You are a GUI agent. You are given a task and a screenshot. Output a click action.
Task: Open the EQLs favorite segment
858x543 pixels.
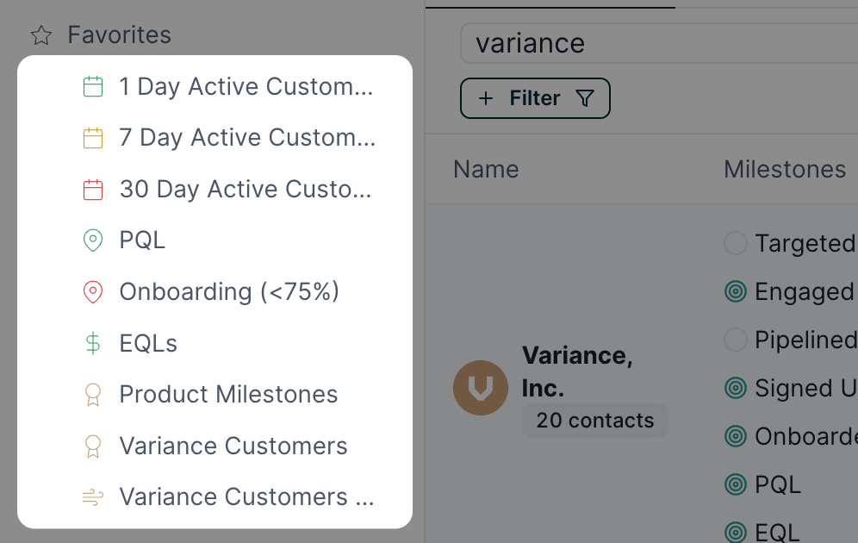tap(148, 343)
